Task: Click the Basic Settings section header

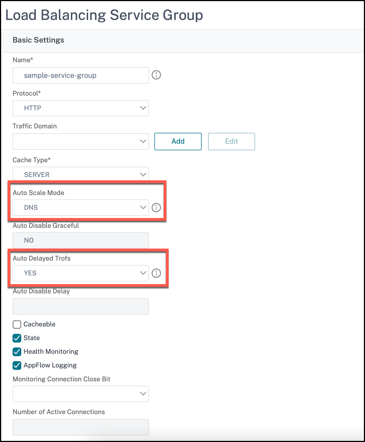Action: [x=38, y=40]
